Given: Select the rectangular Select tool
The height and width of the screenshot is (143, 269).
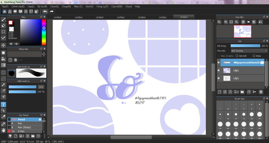Looking at the screenshot, I should click(3, 73).
